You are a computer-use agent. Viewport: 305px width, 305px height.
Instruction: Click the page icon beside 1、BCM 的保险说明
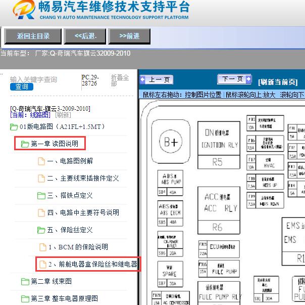click(x=43, y=247)
